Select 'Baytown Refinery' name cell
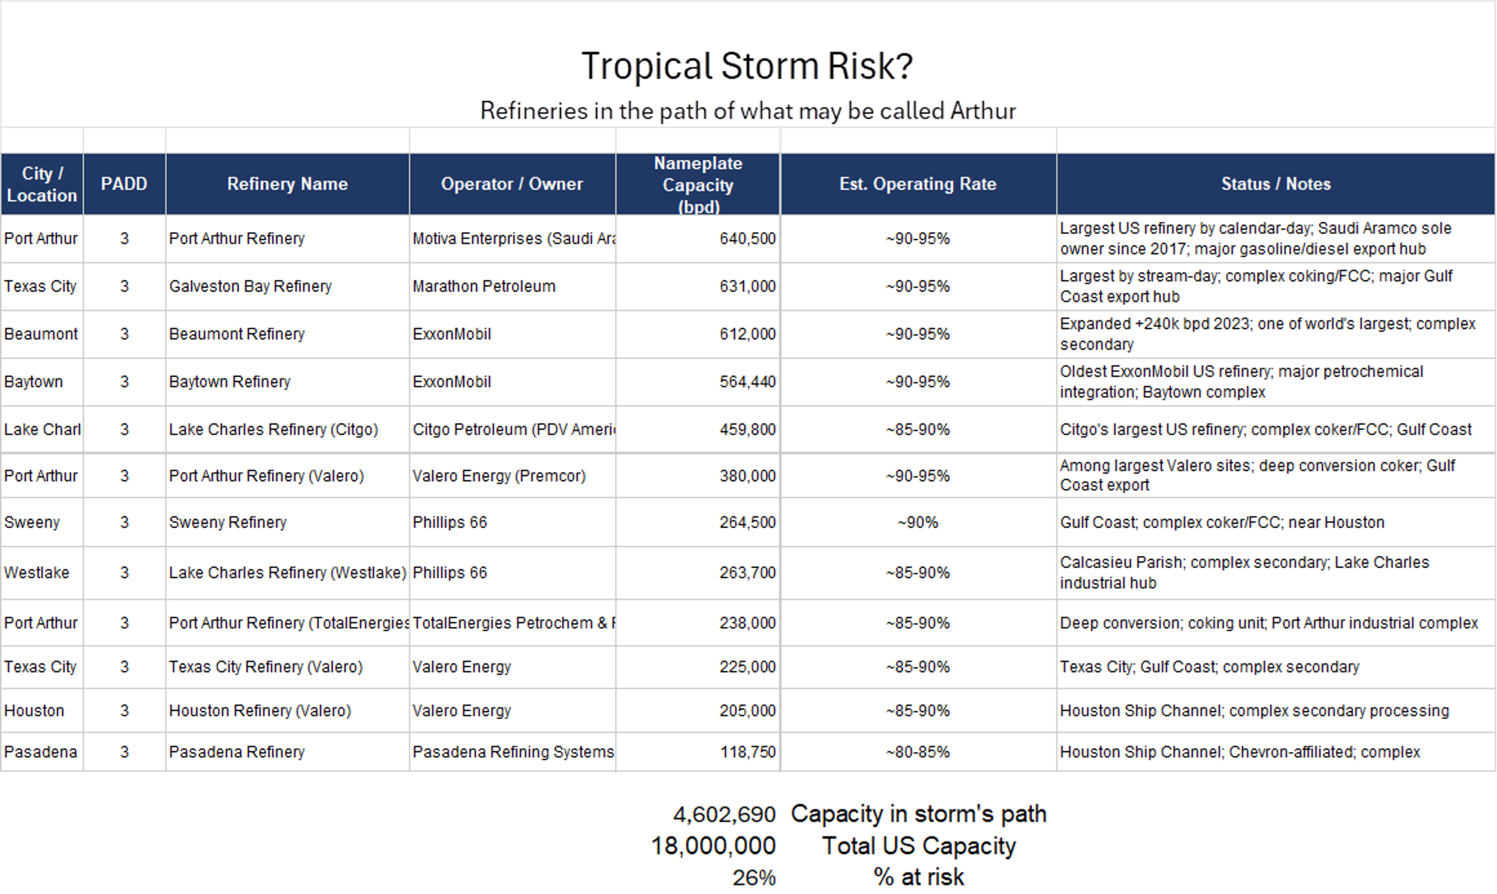Screen dimensions: 1497x894 (287, 381)
